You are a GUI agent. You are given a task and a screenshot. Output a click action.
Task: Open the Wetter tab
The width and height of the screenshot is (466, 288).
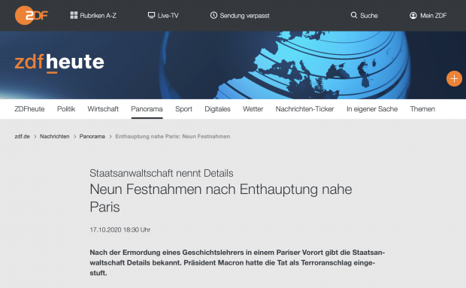253,109
